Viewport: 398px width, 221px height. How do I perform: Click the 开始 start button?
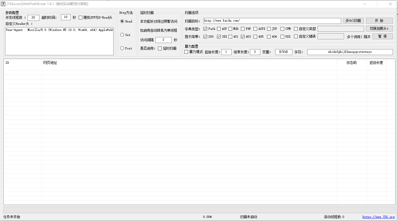pos(379,20)
